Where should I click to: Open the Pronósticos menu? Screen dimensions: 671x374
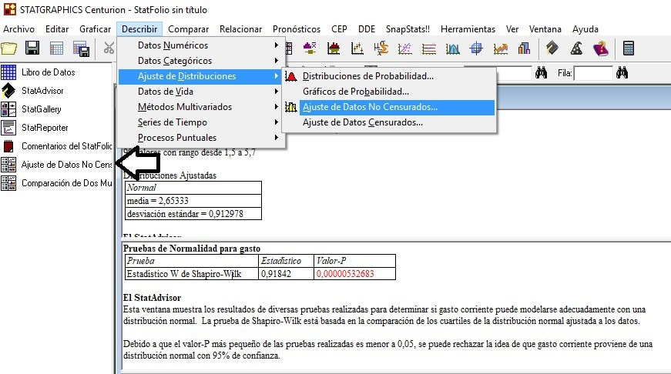coord(297,29)
